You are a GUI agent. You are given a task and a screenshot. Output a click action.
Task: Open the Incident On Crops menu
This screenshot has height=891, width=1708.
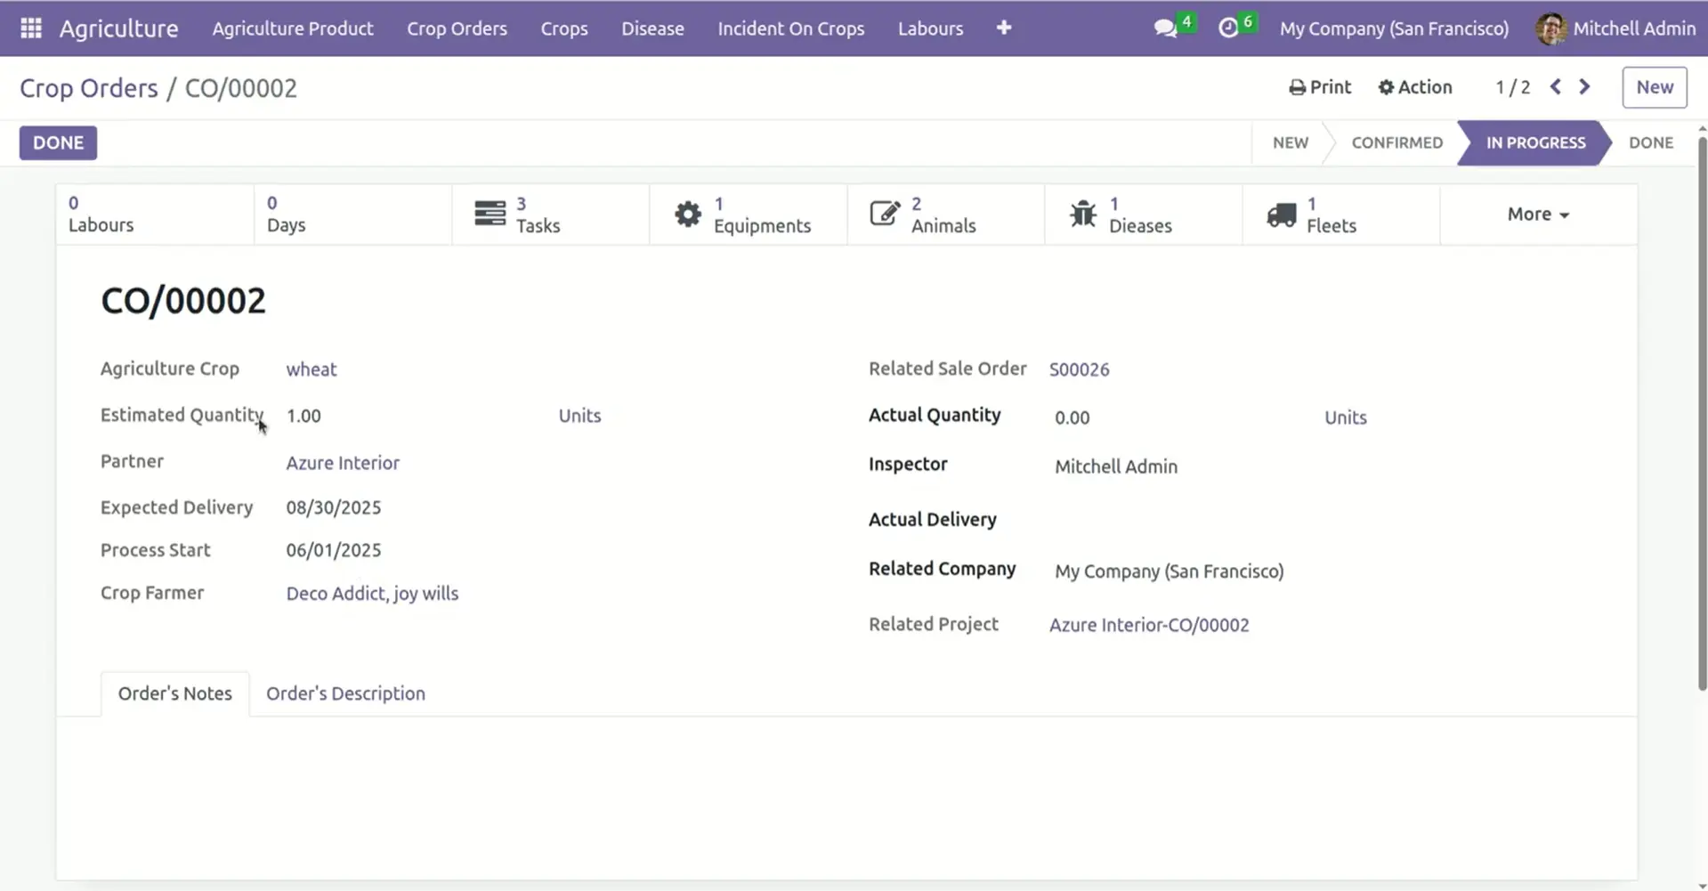pyautogui.click(x=790, y=28)
